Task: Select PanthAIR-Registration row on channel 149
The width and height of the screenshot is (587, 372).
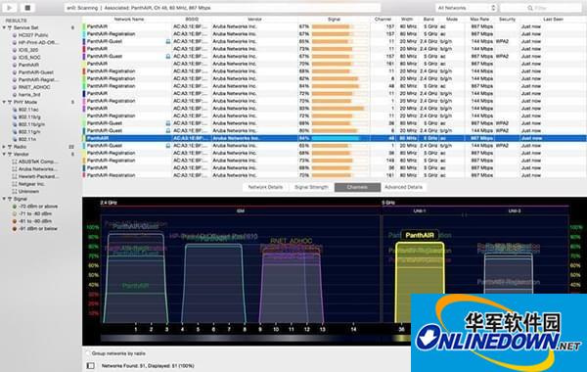Action: (x=335, y=161)
